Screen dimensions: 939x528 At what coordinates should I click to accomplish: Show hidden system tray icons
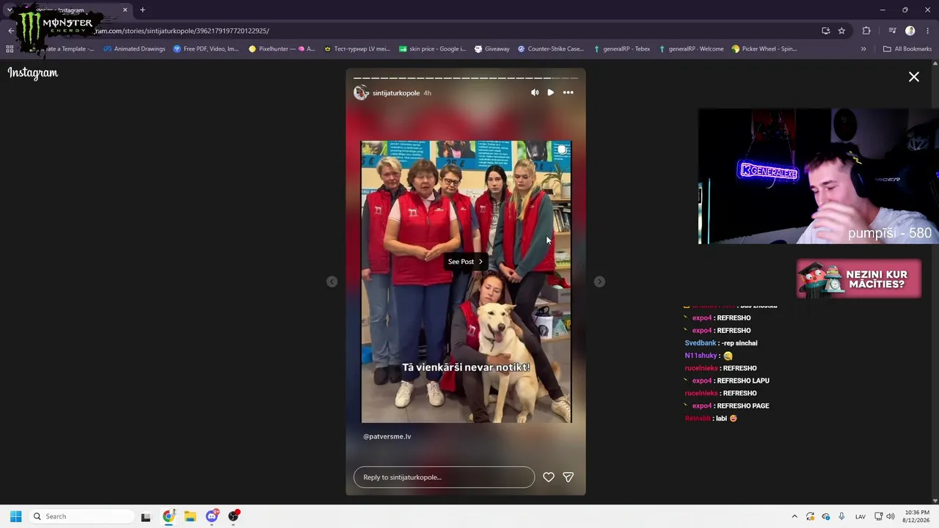(x=794, y=516)
